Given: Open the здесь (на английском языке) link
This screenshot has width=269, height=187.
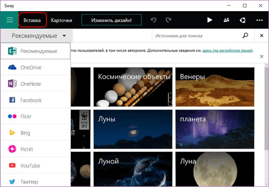Looking at the screenshot, I should [227, 50].
